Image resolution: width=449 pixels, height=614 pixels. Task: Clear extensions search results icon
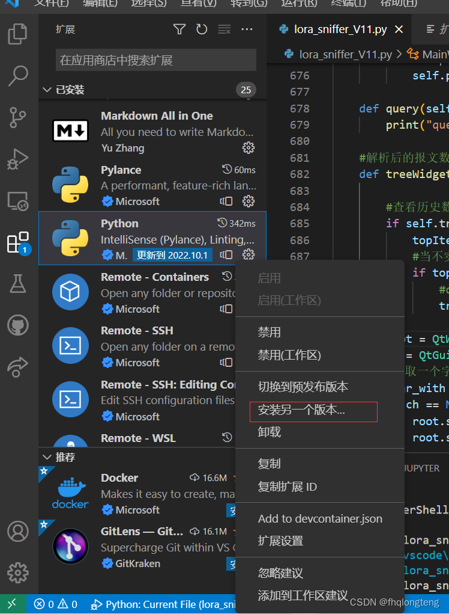[x=224, y=29]
